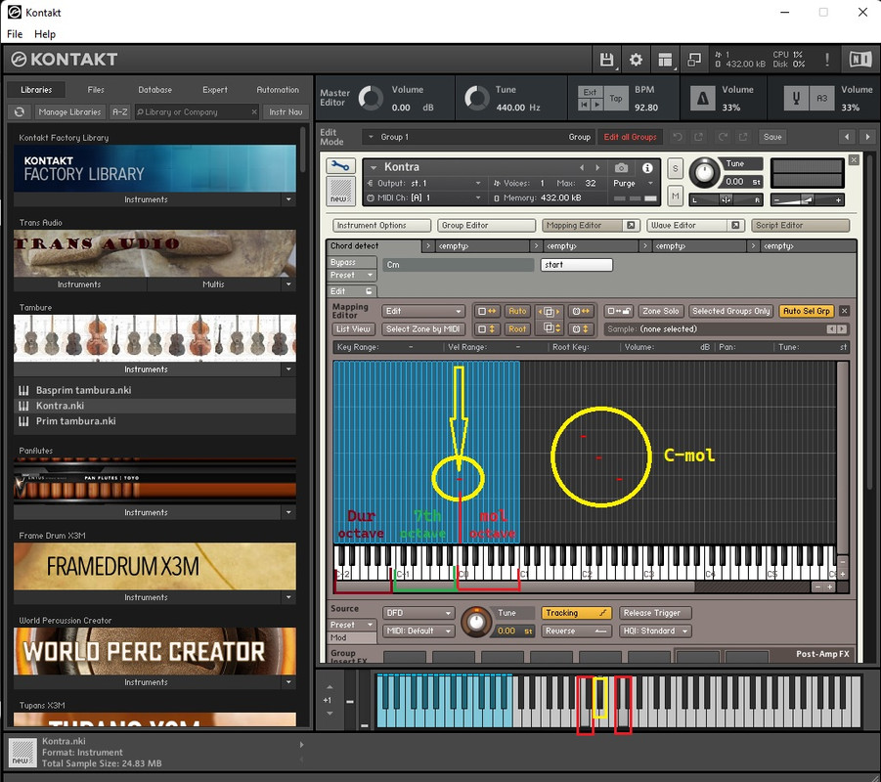The height and width of the screenshot is (782, 881).
Task: Click the workspace layout icon
Action: (665, 60)
